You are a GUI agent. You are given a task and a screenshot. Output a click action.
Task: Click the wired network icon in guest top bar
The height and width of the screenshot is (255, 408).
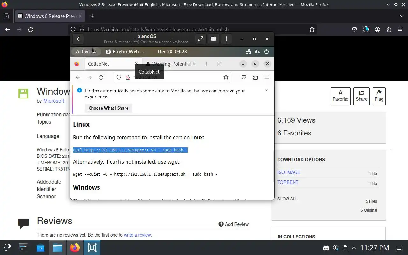click(249, 51)
